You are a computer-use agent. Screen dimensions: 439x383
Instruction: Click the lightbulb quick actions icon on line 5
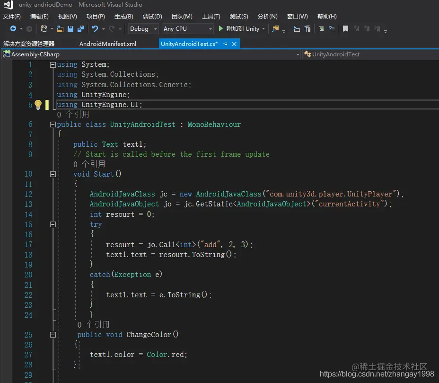click(x=38, y=105)
